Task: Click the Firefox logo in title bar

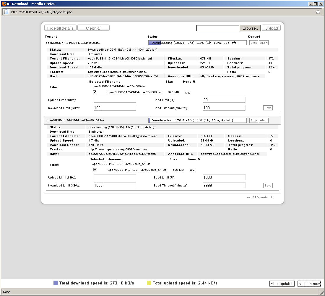Action: click(4, 4)
